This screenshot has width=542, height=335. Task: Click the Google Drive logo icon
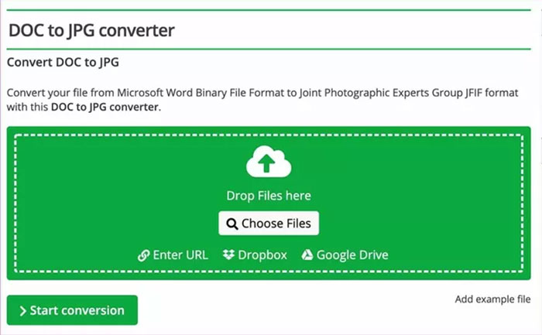pos(307,255)
